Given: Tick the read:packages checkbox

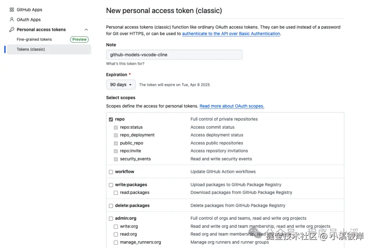Looking at the screenshot, I should click(116, 193).
